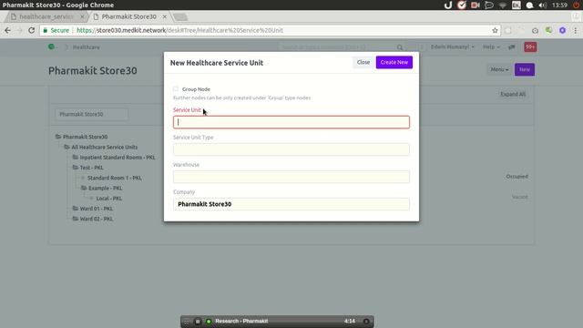Open the En keyboard layout indicator
The height and width of the screenshot is (328, 583).
pos(517,5)
